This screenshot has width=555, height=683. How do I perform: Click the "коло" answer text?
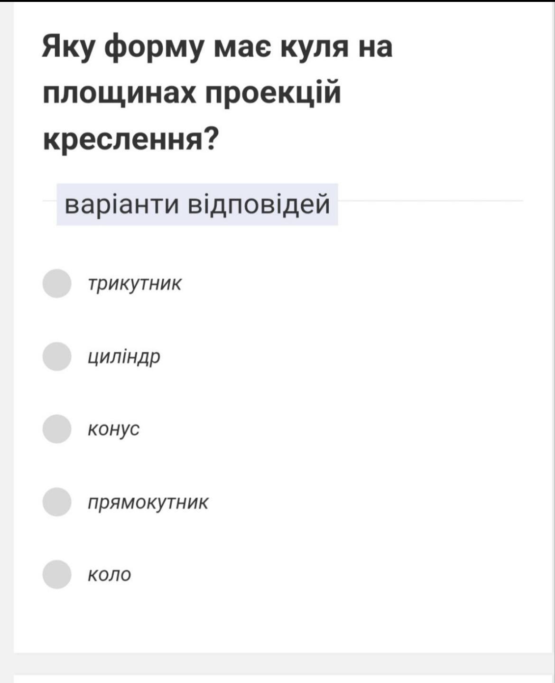pos(110,575)
